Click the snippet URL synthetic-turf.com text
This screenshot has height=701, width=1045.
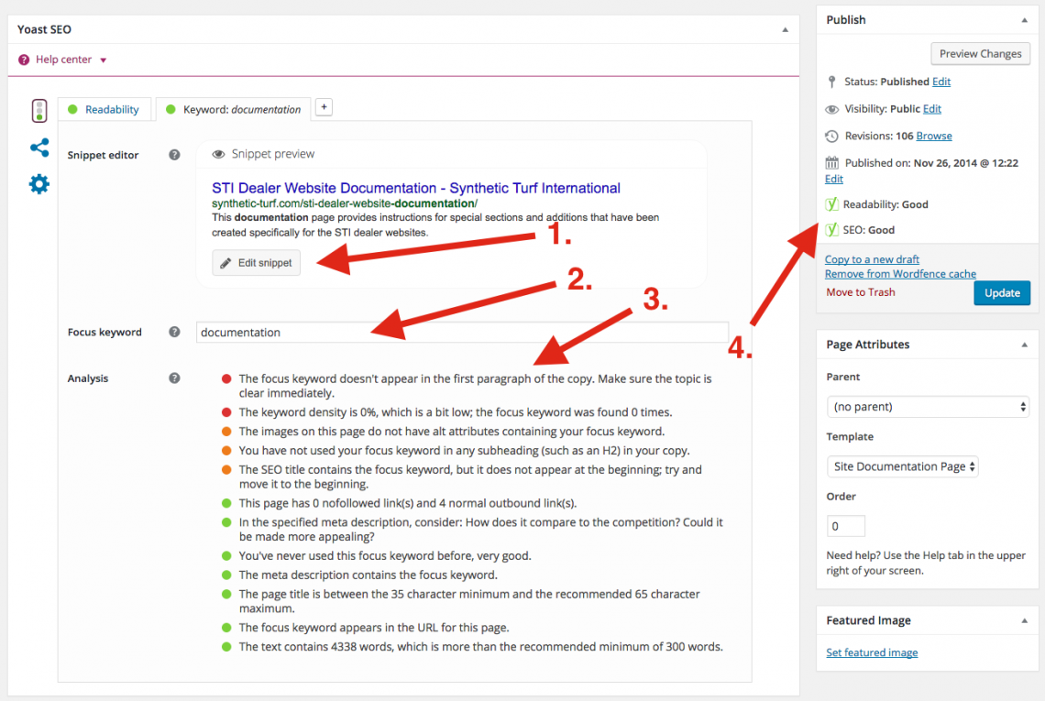click(345, 204)
